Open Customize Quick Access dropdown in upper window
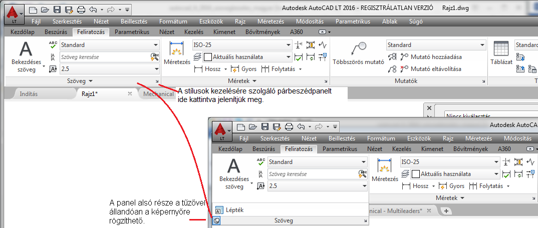This screenshot has height=228, width=538. pyautogui.click(x=127, y=9)
